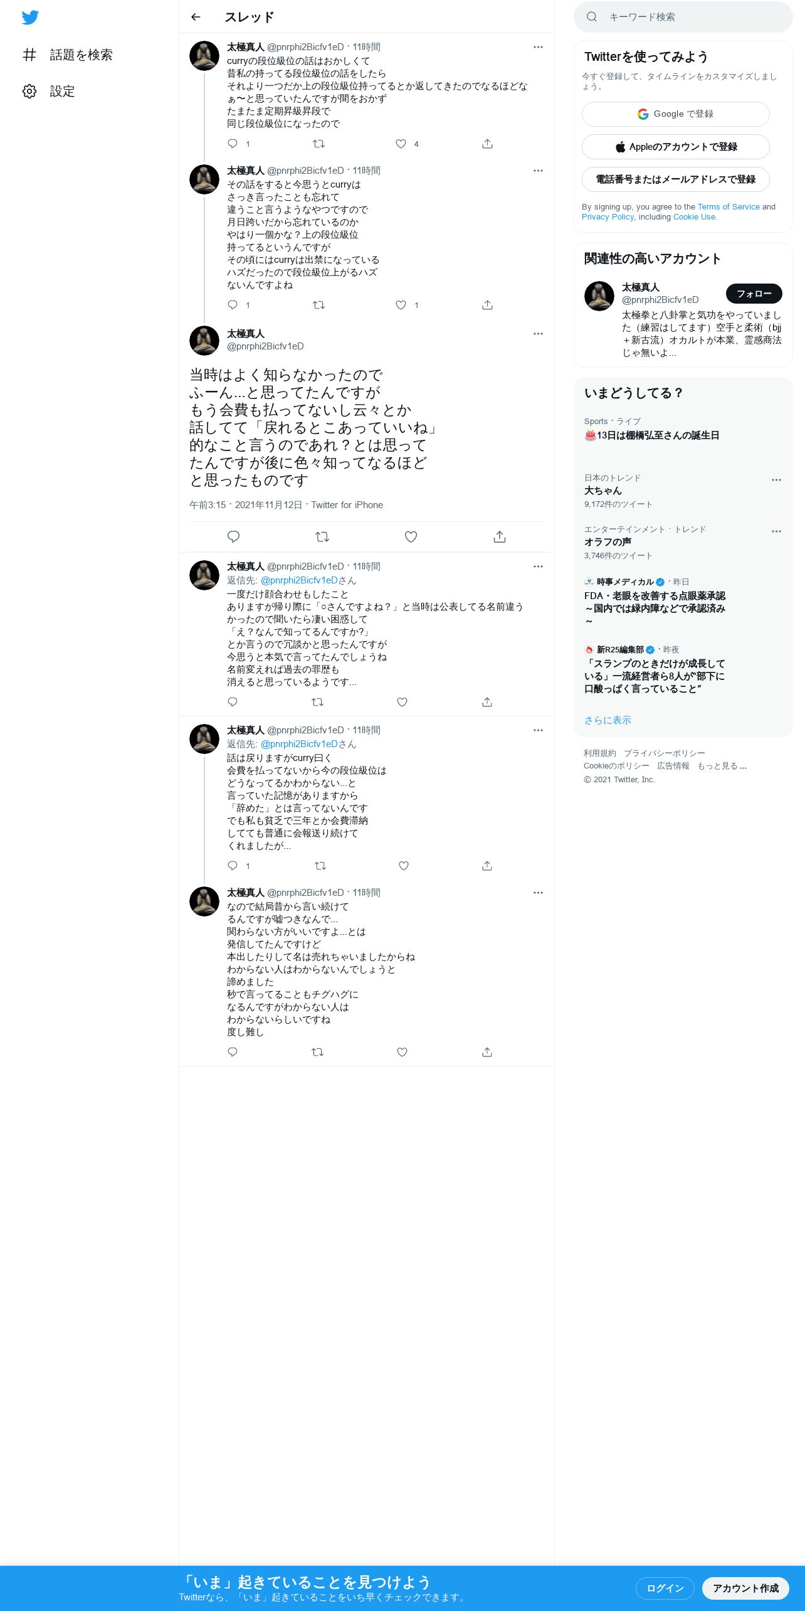Go back using the arrow beside スレッド
This screenshot has width=805, height=1611.
tap(196, 17)
